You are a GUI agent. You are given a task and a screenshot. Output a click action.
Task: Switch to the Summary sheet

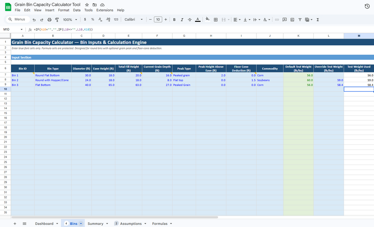click(95, 223)
